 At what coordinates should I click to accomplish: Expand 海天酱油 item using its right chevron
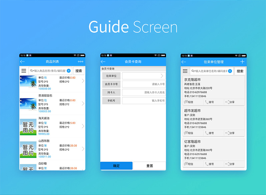tap(83, 126)
